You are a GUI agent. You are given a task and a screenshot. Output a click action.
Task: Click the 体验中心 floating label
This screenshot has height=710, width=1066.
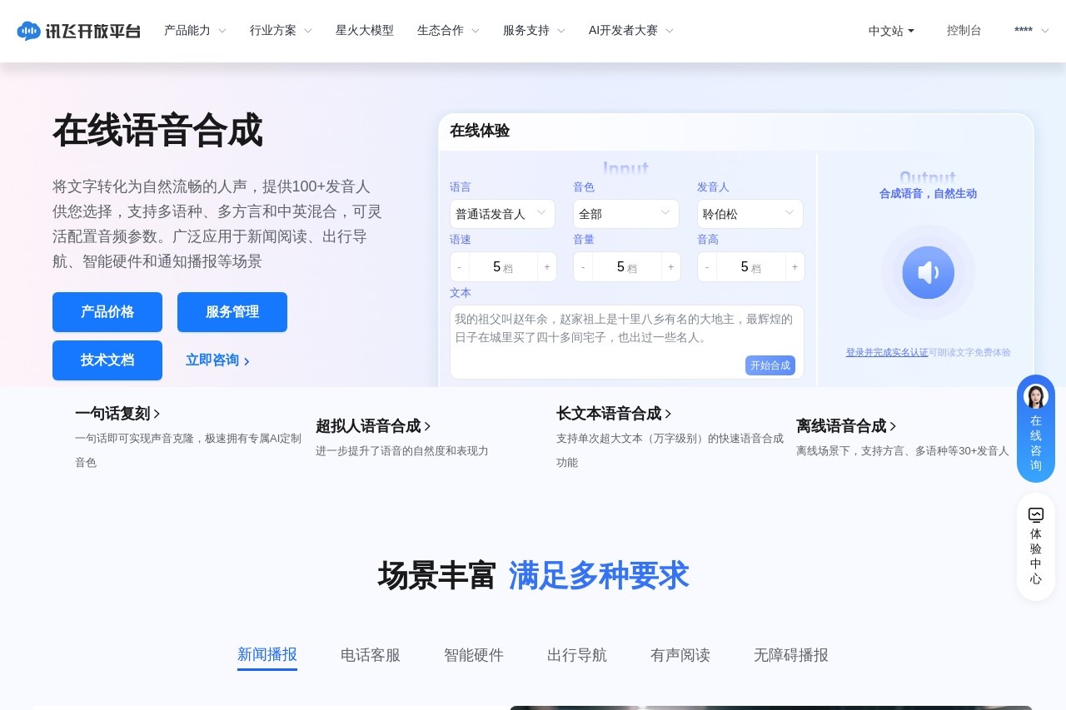click(x=1035, y=556)
